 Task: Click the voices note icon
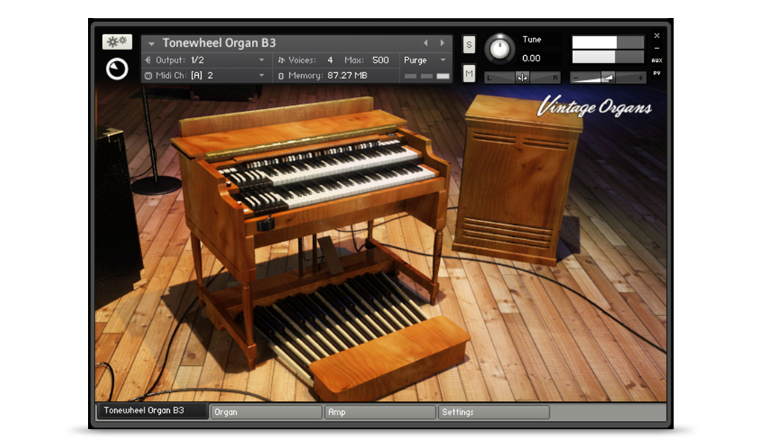tap(281, 60)
